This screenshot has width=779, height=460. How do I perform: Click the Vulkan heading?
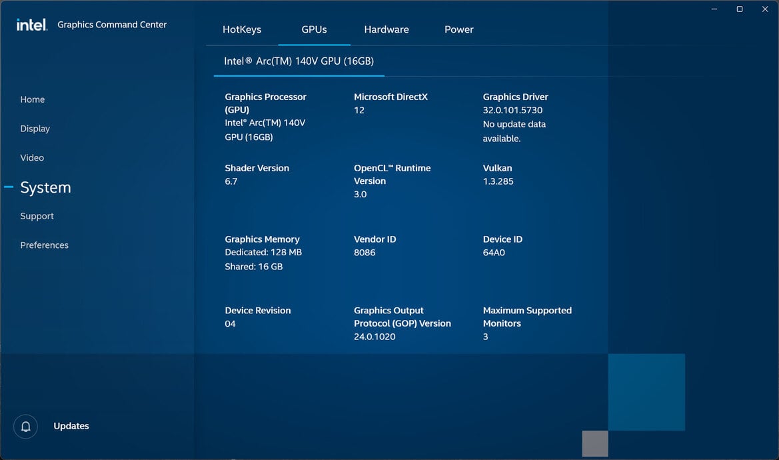click(497, 168)
